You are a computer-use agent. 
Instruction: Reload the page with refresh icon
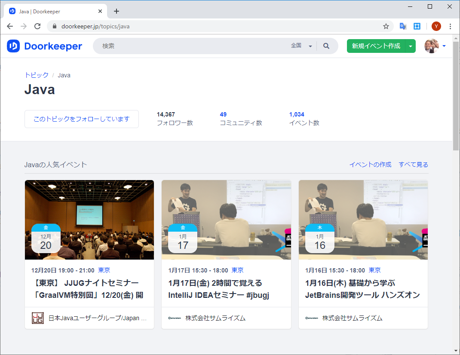[37, 26]
